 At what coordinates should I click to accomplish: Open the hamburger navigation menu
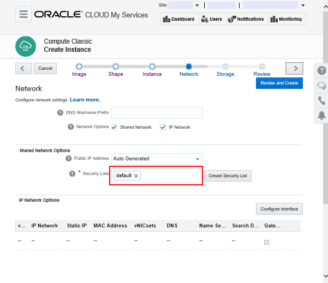23,14
